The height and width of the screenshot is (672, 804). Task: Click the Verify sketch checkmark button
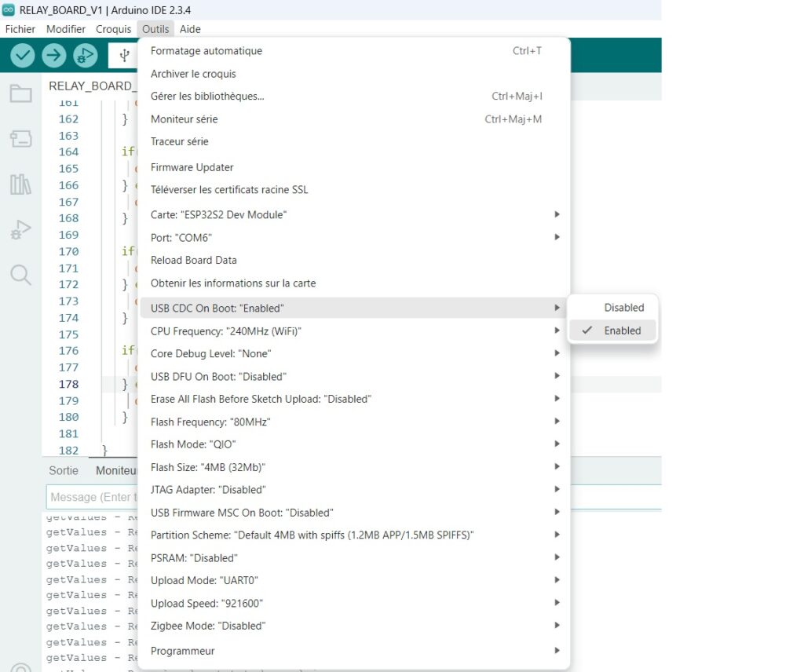(x=23, y=55)
